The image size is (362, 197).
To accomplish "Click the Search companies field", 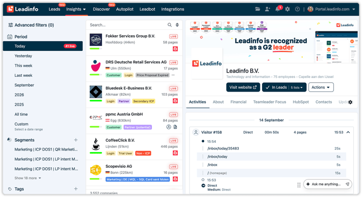I will pos(127,25).
